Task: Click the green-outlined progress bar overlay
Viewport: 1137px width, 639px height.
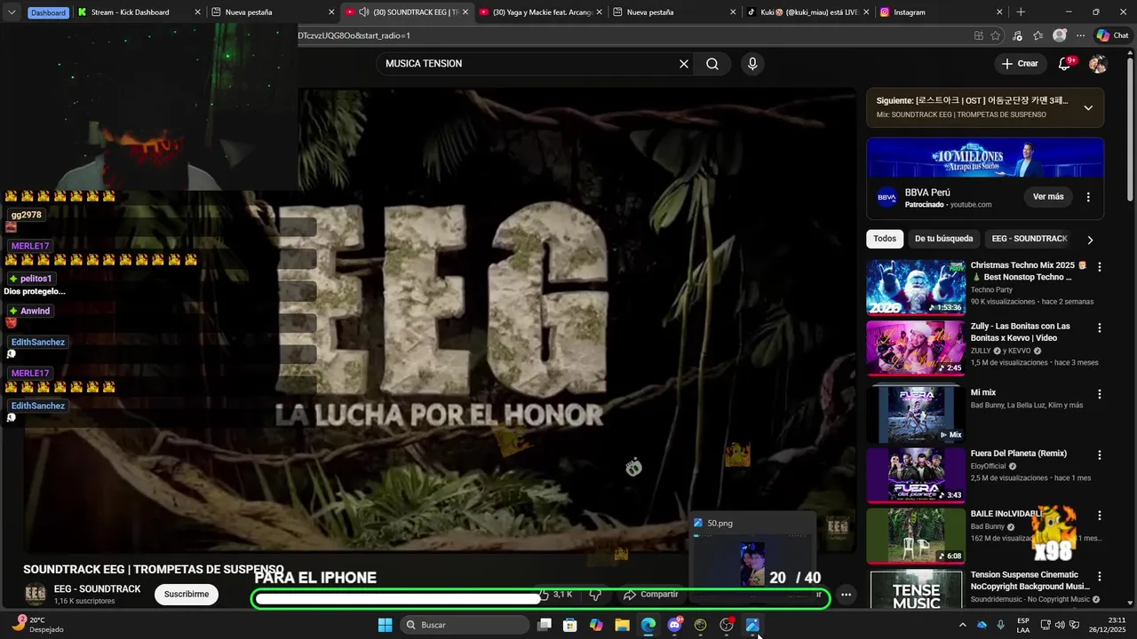Action: [x=542, y=599]
